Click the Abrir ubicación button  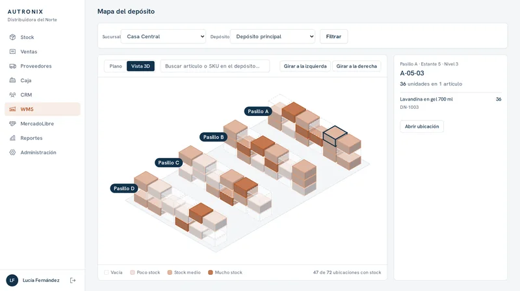pyautogui.click(x=422, y=126)
